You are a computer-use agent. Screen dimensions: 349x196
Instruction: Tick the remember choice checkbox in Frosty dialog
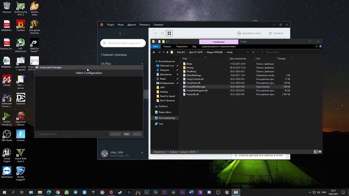pos(38,134)
